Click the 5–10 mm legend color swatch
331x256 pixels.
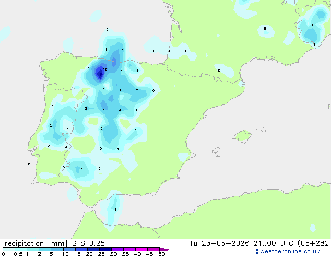click(57, 249)
